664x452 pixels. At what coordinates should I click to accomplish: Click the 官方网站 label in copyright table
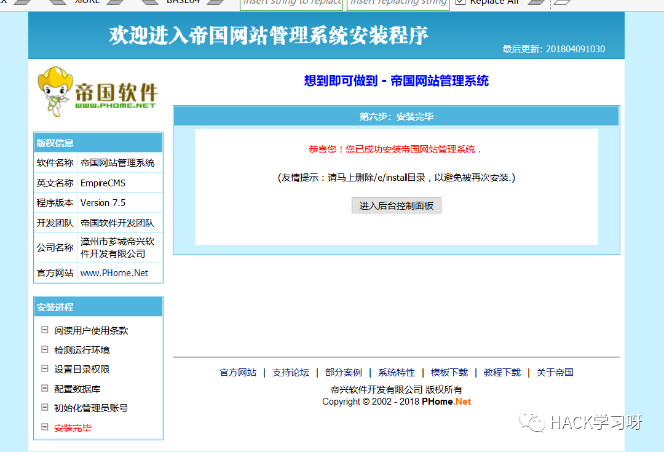click(55, 273)
